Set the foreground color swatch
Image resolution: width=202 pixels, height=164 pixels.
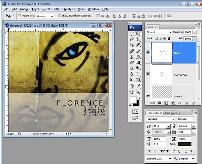[x=133, y=100]
